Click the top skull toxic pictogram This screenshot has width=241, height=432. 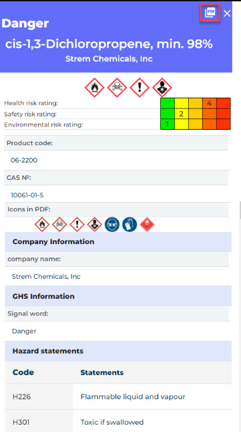point(117,88)
